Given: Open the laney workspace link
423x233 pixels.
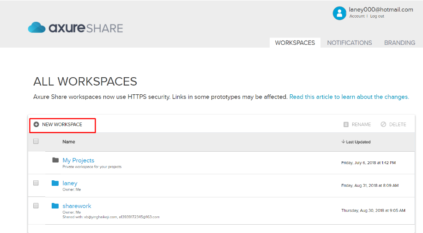Looking at the screenshot, I should [x=70, y=184].
